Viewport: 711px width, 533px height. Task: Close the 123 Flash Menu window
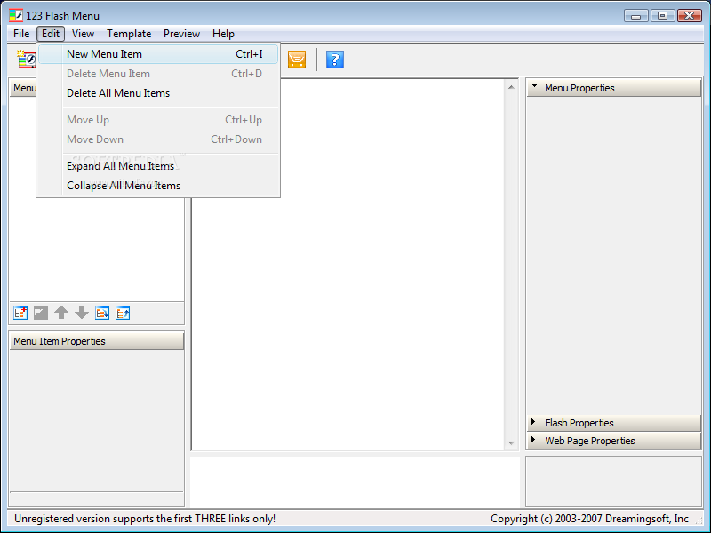click(x=690, y=15)
